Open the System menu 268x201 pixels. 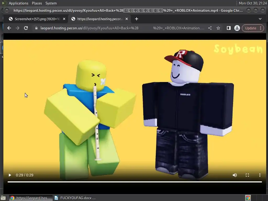point(51,3)
